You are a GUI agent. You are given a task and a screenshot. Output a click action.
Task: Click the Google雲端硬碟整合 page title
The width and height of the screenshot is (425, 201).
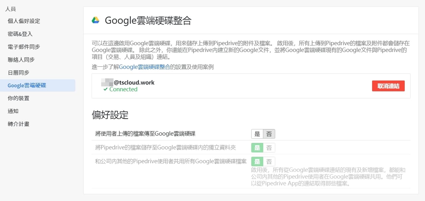click(148, 21)
